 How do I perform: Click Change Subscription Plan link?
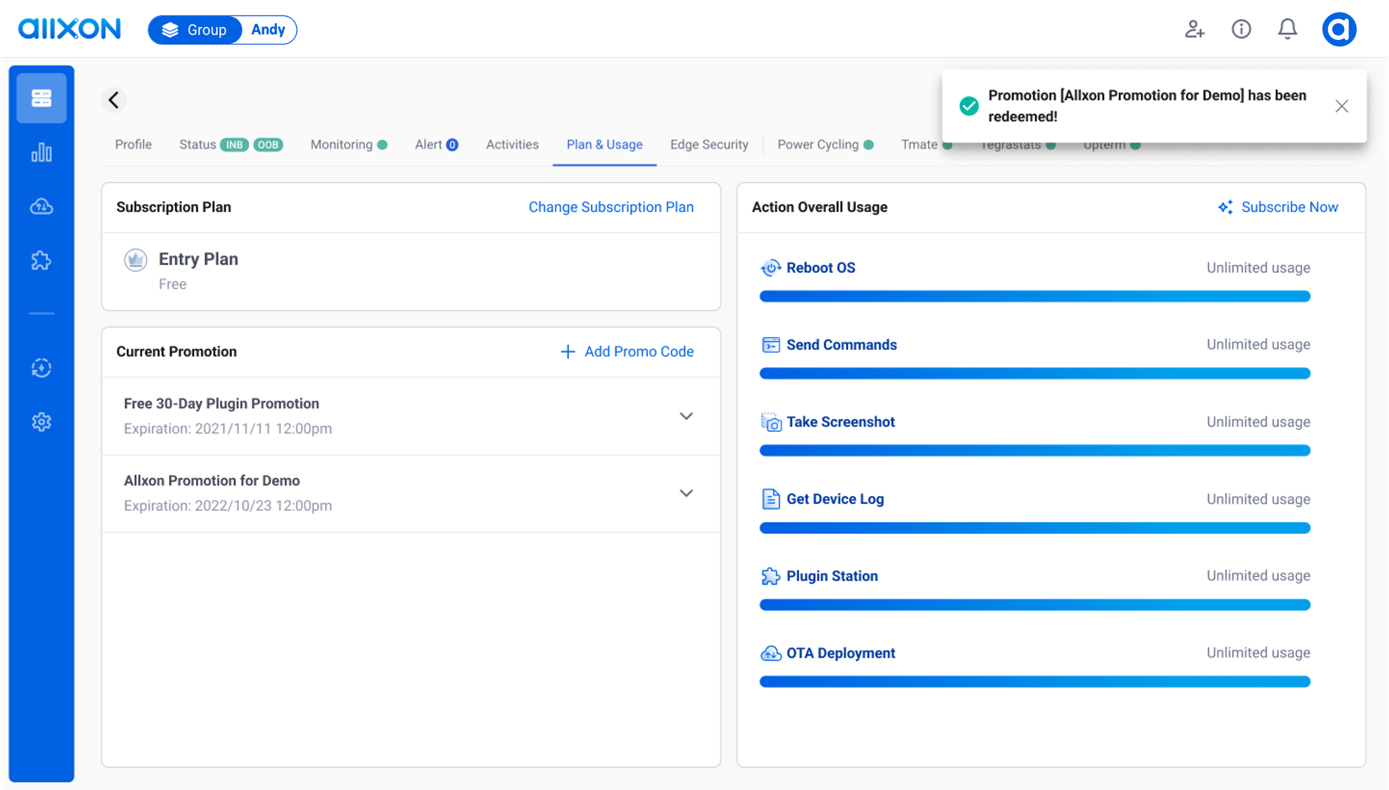pos(611,207)
